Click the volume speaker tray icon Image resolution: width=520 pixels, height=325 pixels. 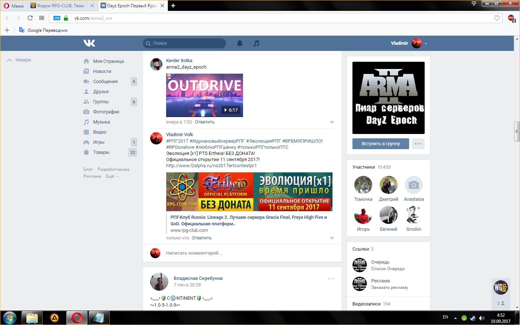481,318
